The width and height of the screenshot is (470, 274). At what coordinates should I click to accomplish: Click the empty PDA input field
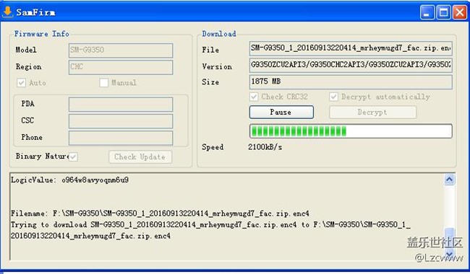(121, 105)
